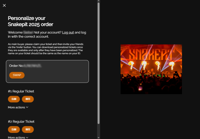Claim the #1 Regular Ticket
The height and width of the screenshot is (139, 200).
pyautogui.click(x=14, y=99)
